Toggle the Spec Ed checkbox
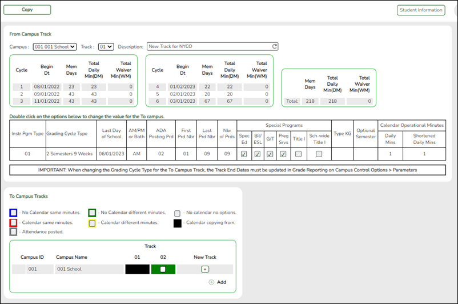This screenshot has width=458, height=304. [244, 154]
